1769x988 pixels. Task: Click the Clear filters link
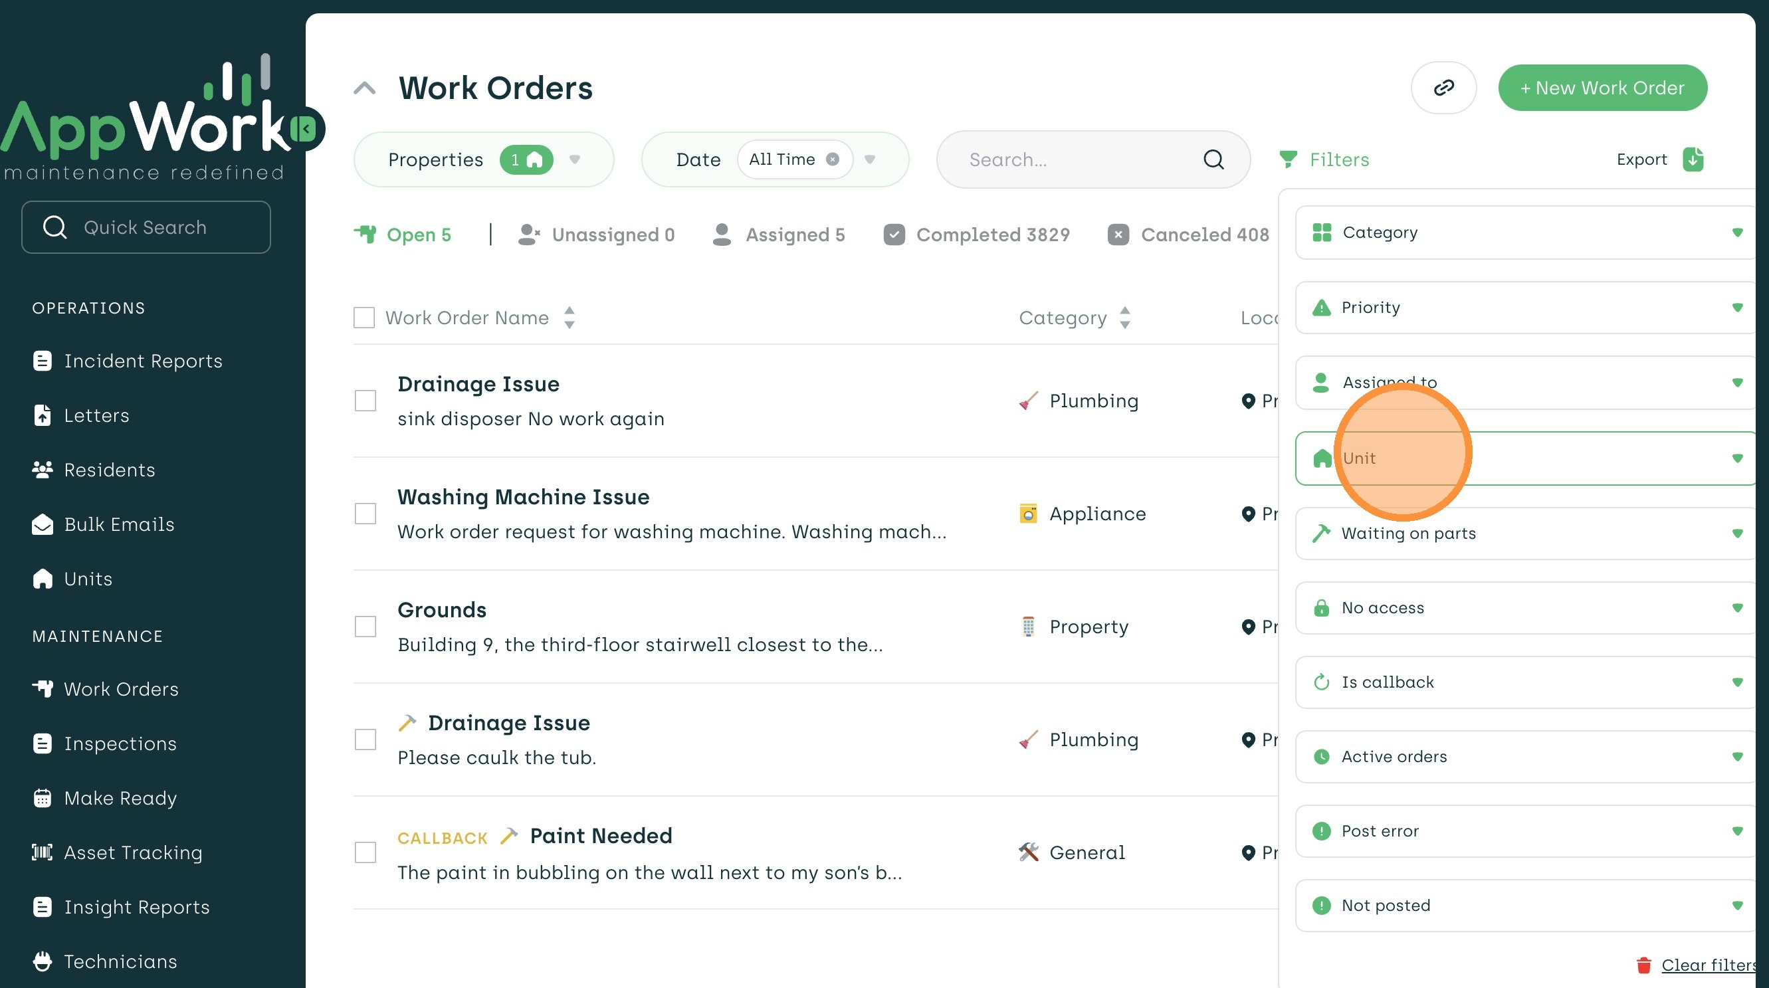(1708, 965)
